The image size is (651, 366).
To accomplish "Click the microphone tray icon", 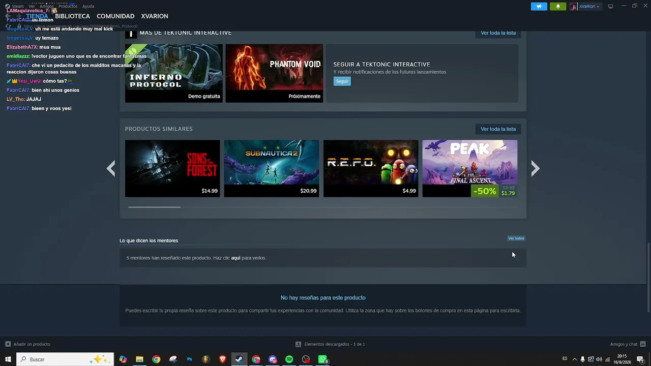I will click(582, 359).
